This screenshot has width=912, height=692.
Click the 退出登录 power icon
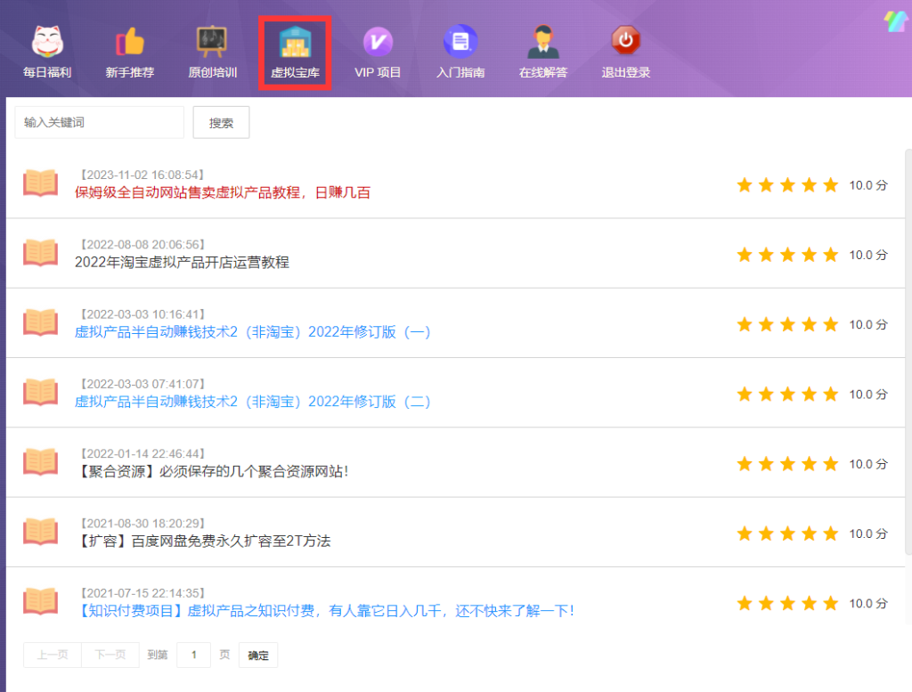click(x=626, y=40)
